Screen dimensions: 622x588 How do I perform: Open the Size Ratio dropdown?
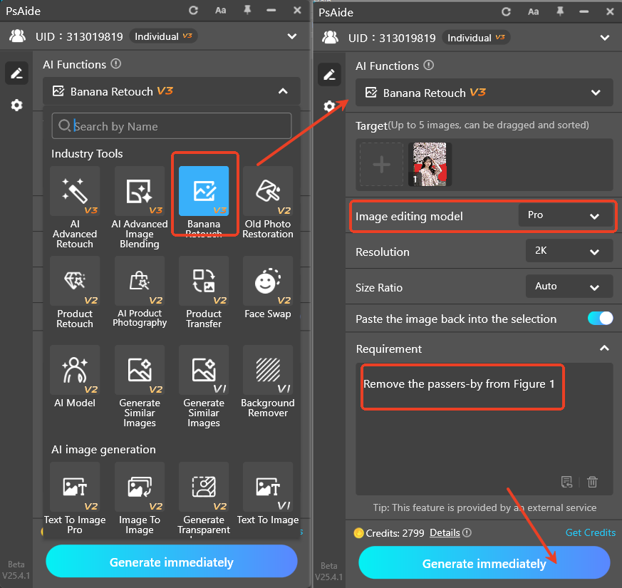(569, 286)
